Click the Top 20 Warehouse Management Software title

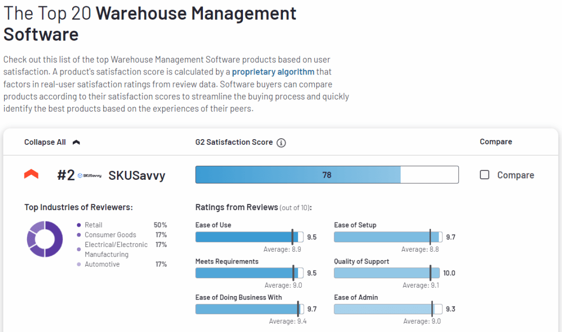[150, 23]
